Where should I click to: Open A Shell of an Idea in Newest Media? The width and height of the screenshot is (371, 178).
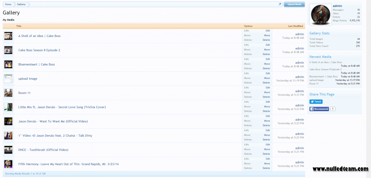point(325,62)
